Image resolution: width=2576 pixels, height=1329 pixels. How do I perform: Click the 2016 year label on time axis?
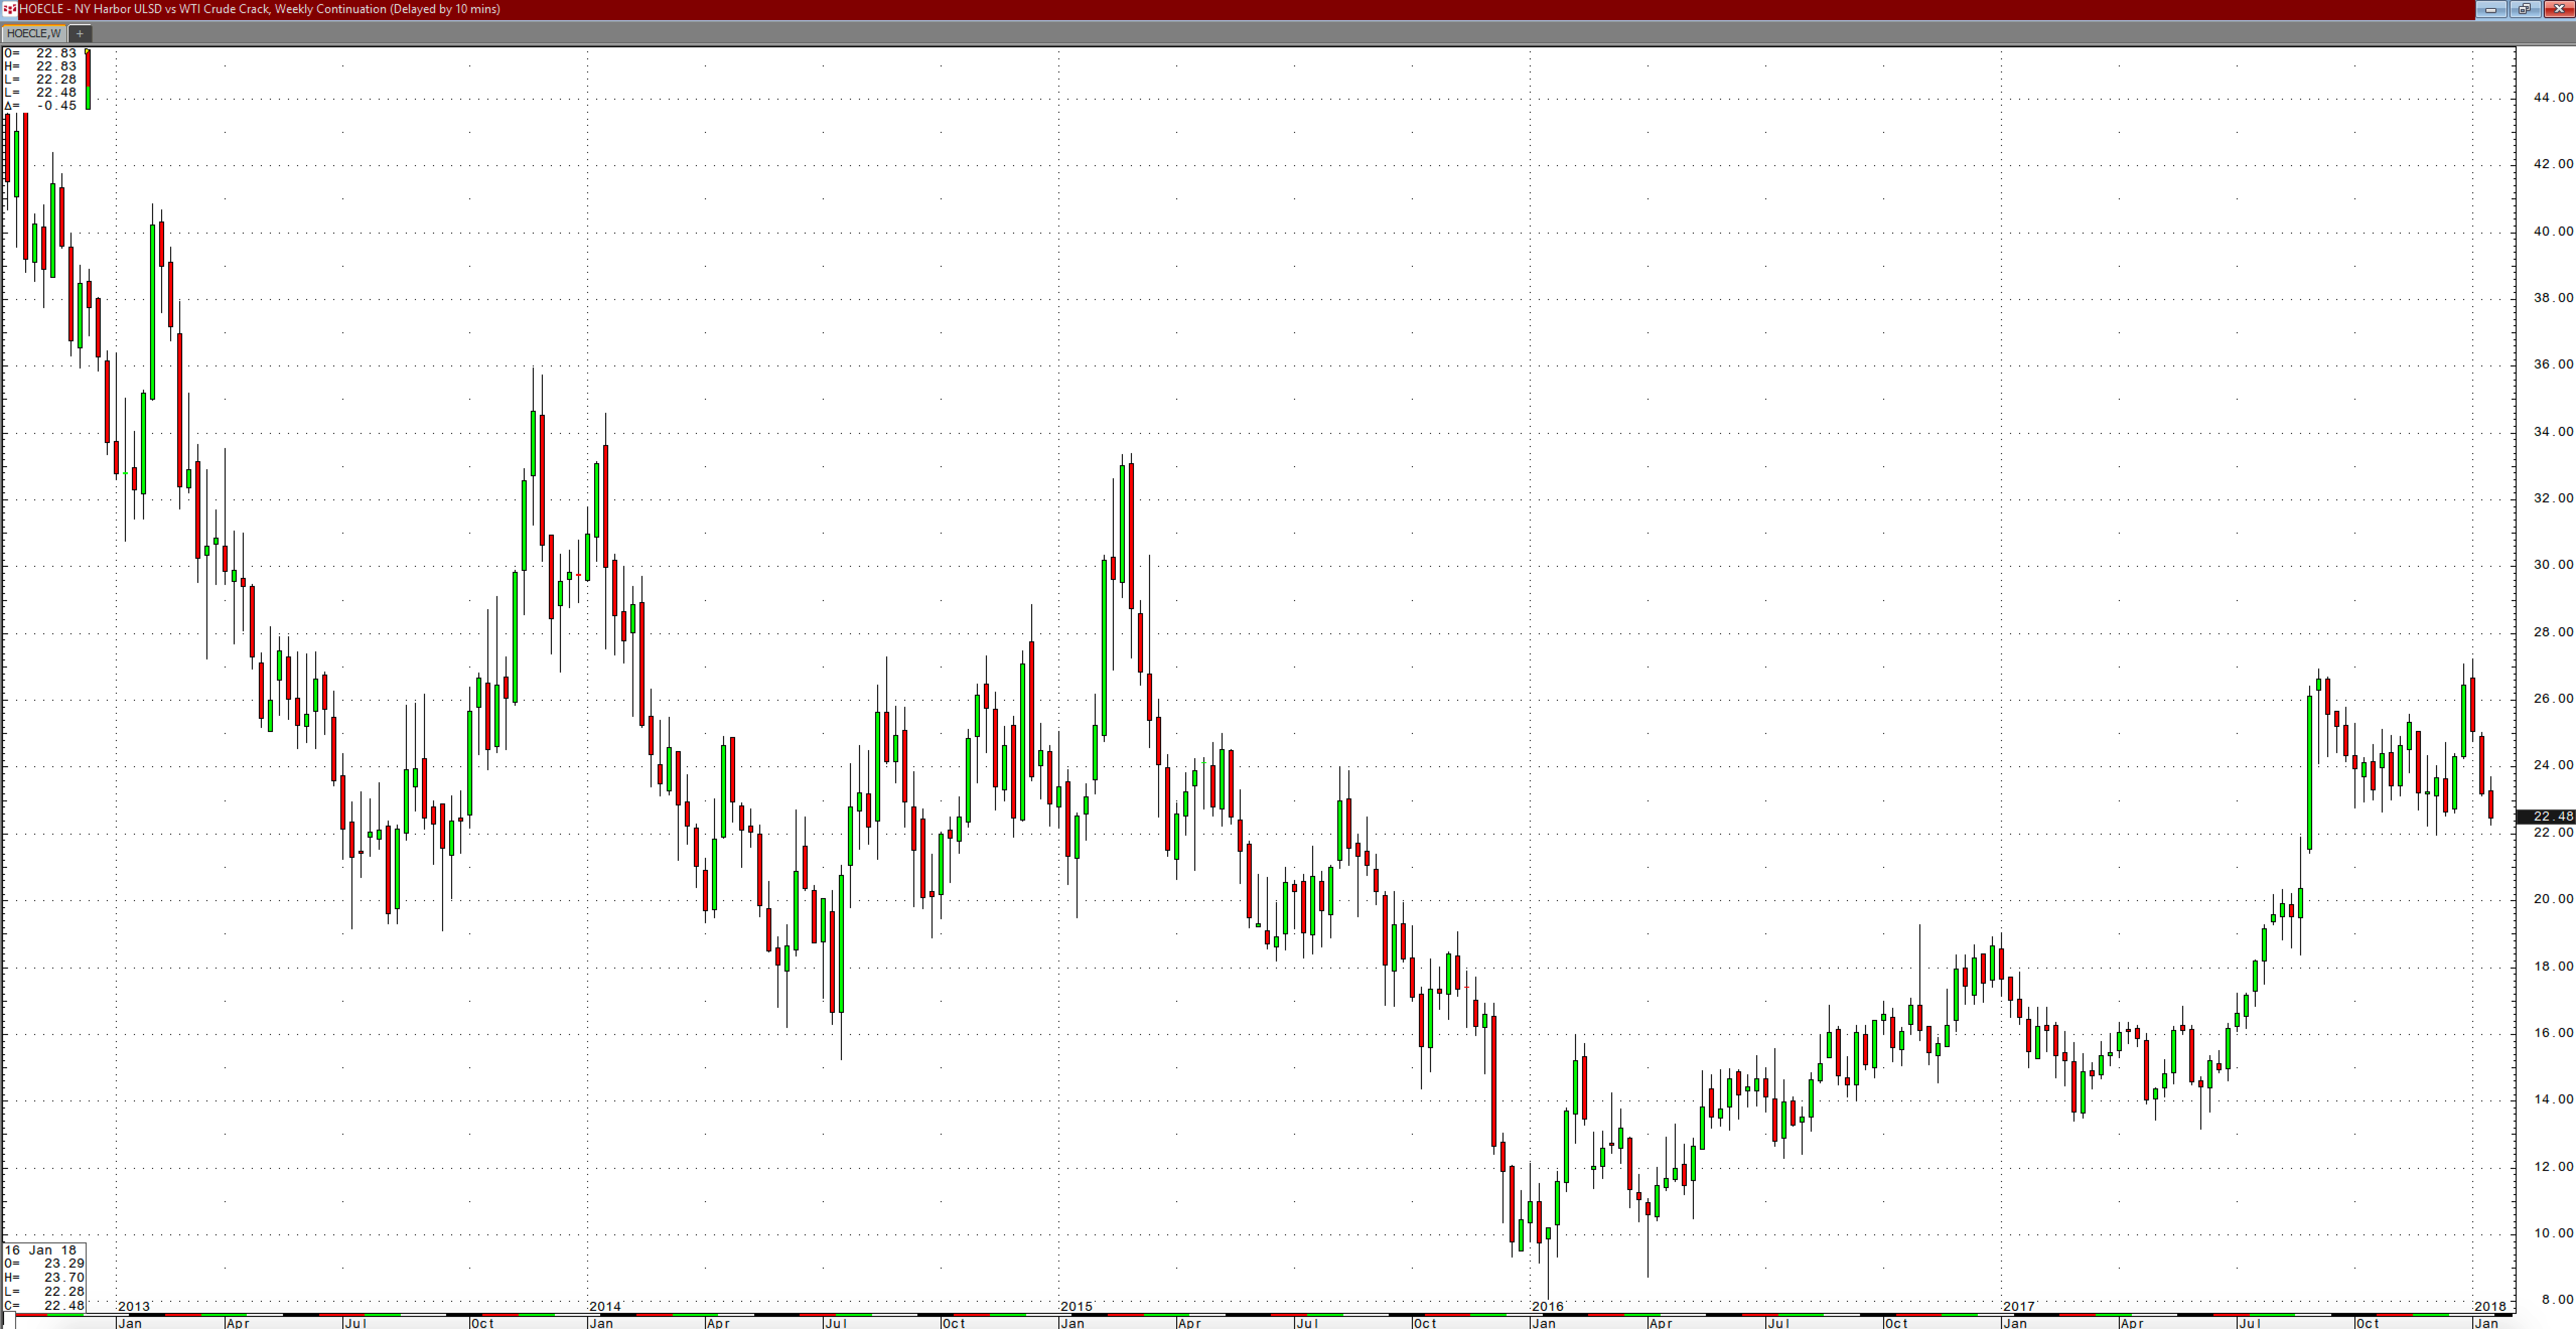pos(1547,1306)
